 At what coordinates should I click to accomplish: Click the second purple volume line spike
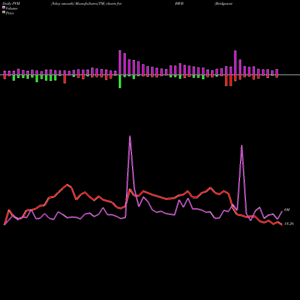(x=242, y=146)
